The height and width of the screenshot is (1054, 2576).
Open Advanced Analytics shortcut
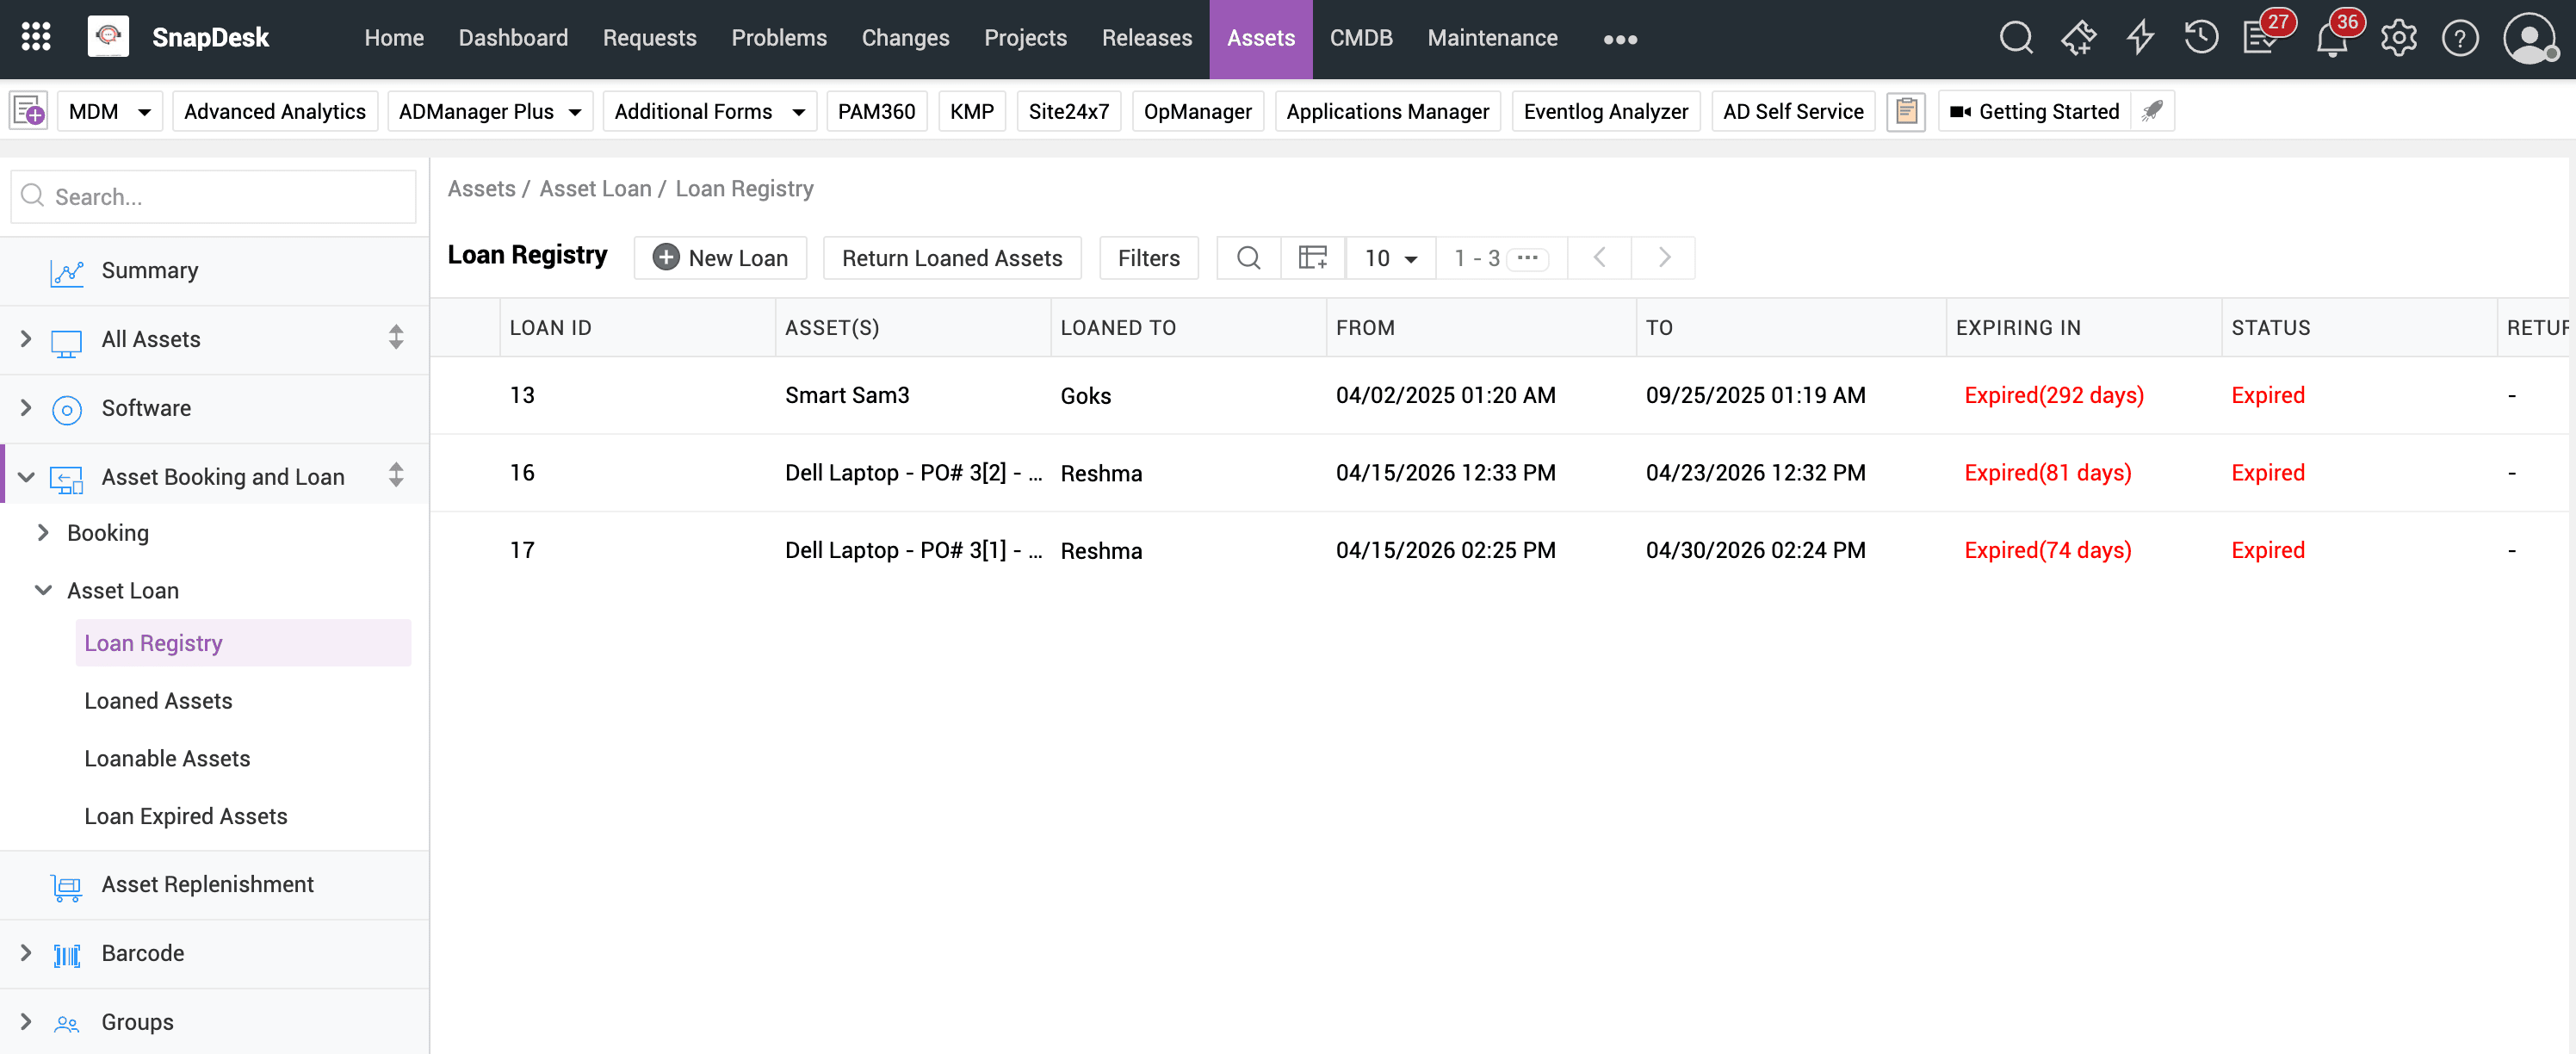point(275,111)
